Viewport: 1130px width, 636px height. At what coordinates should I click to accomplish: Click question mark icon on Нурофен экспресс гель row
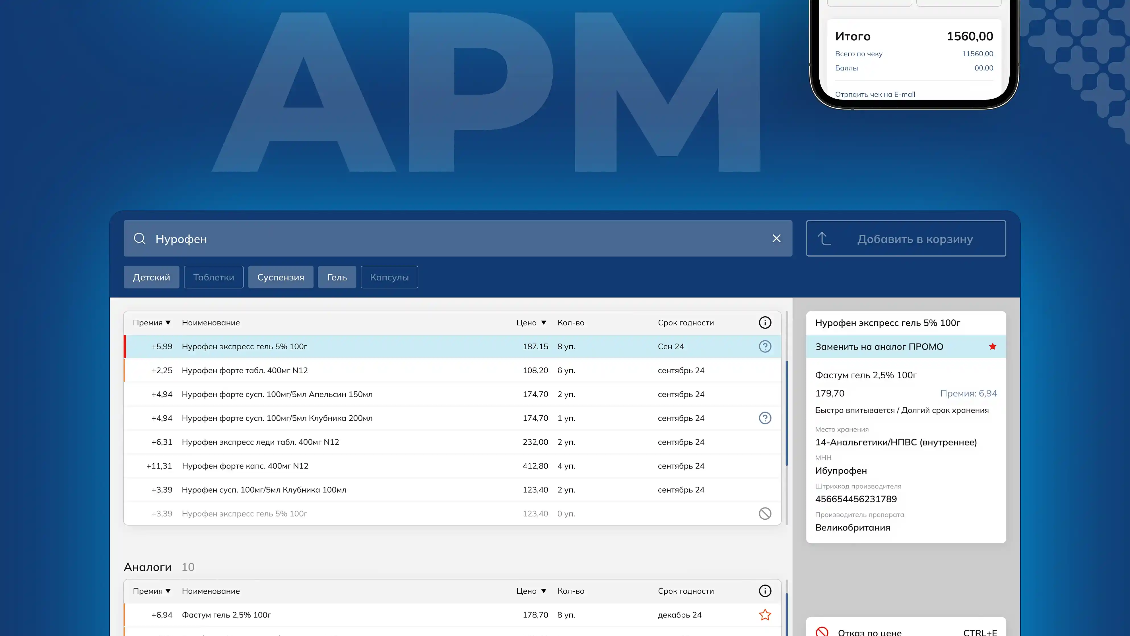765,346
